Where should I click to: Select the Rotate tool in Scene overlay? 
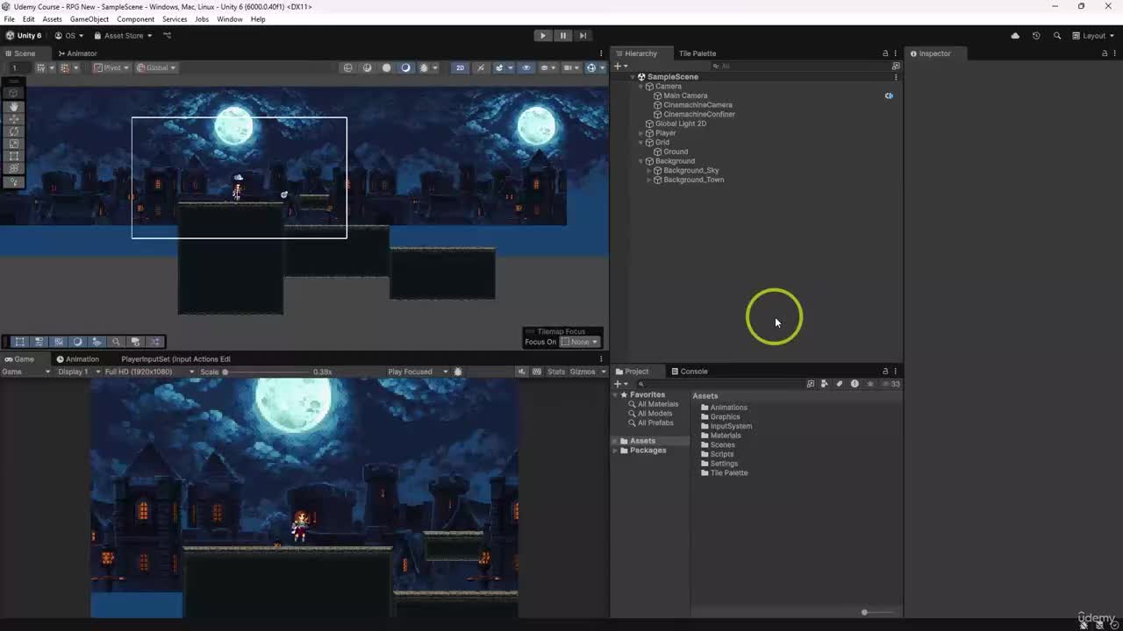pyautogui.click(x=13, y=131)
